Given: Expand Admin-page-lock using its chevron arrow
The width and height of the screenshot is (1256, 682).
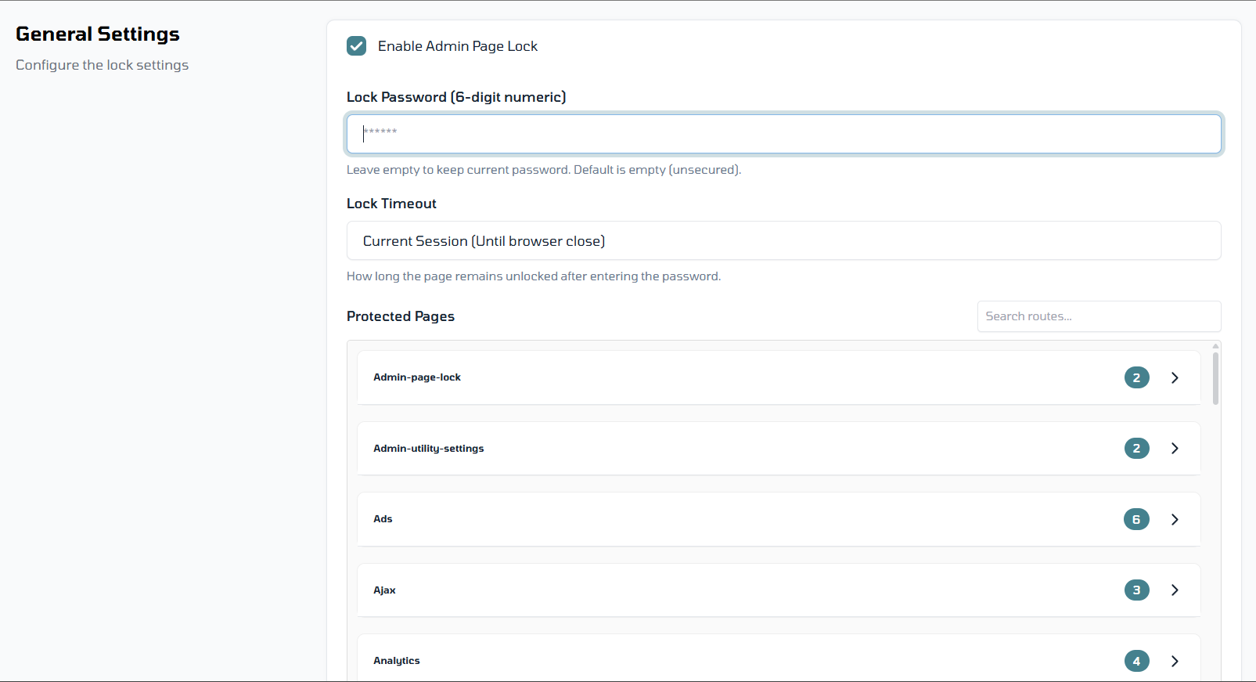Looking at the screenshot, I should [x=1175, y=377].
